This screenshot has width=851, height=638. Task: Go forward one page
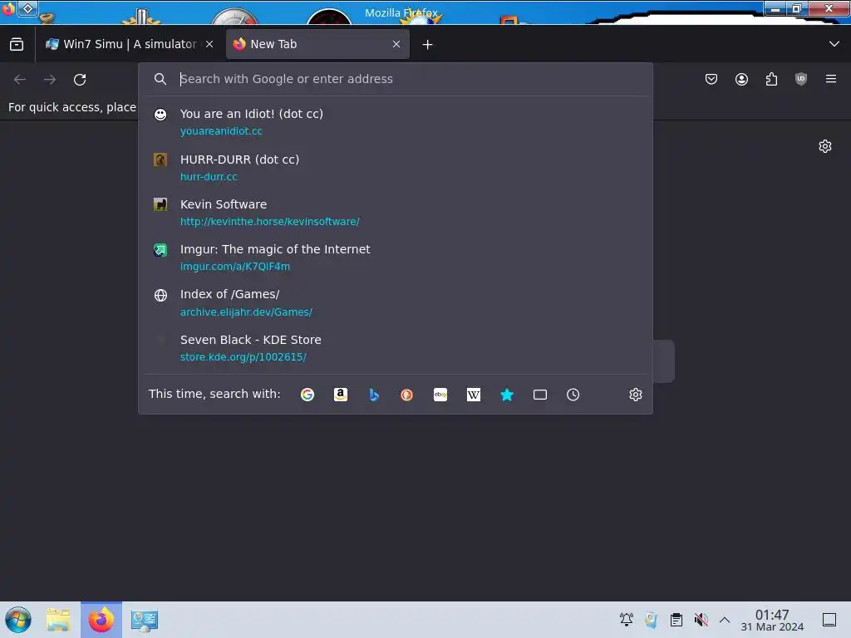click(50, 79)
